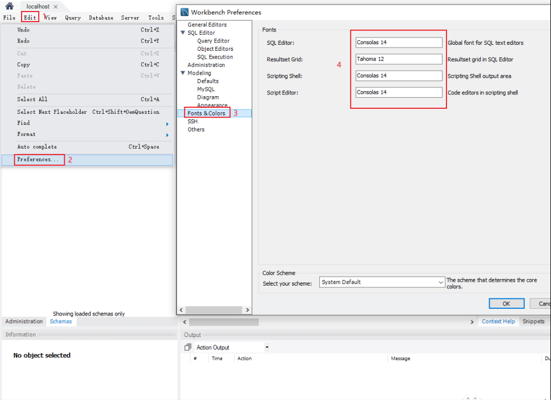Switch to the Administration sidebar tab

pyautogui.click(x=24, y=322)
